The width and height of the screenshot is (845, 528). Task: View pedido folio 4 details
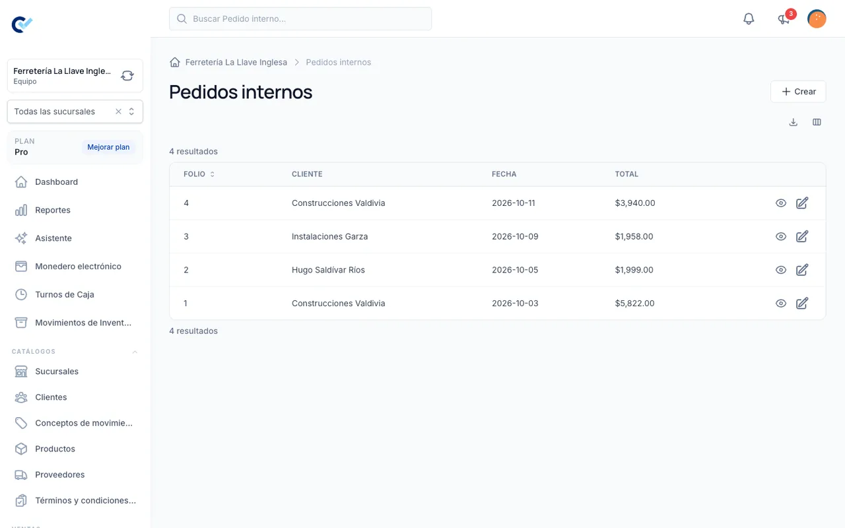781,203
